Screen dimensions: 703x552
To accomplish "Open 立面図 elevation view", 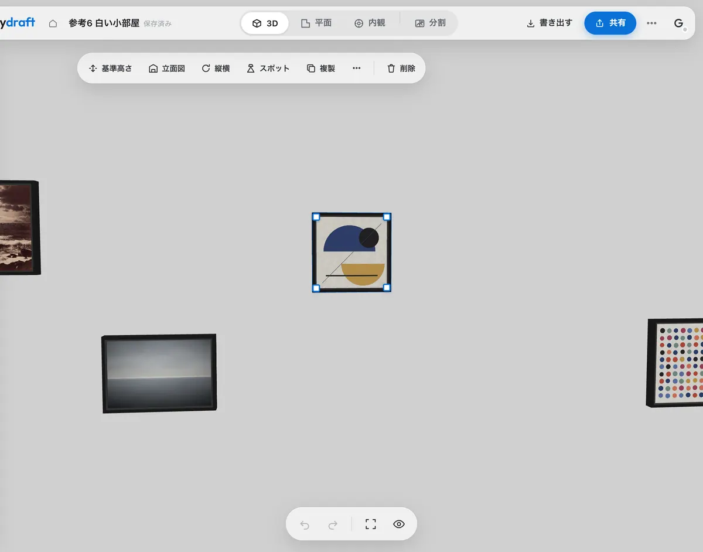I will click(x=167, y=68).
